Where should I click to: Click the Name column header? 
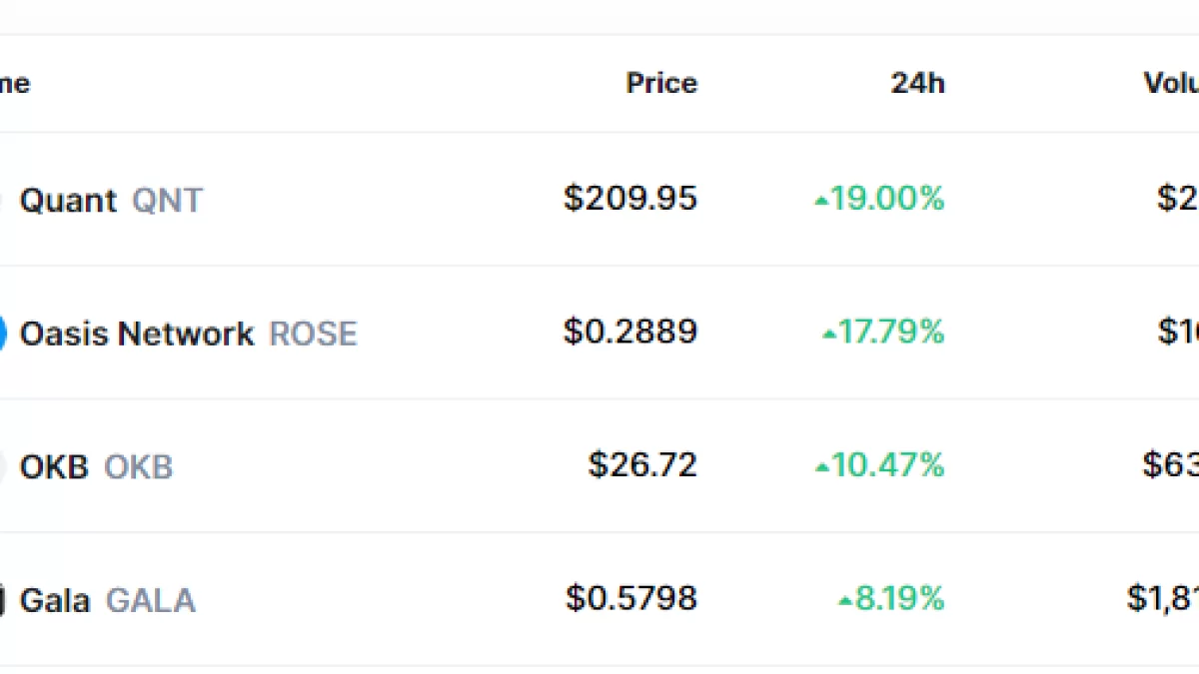pyautogui.click(x=14, y=83)
